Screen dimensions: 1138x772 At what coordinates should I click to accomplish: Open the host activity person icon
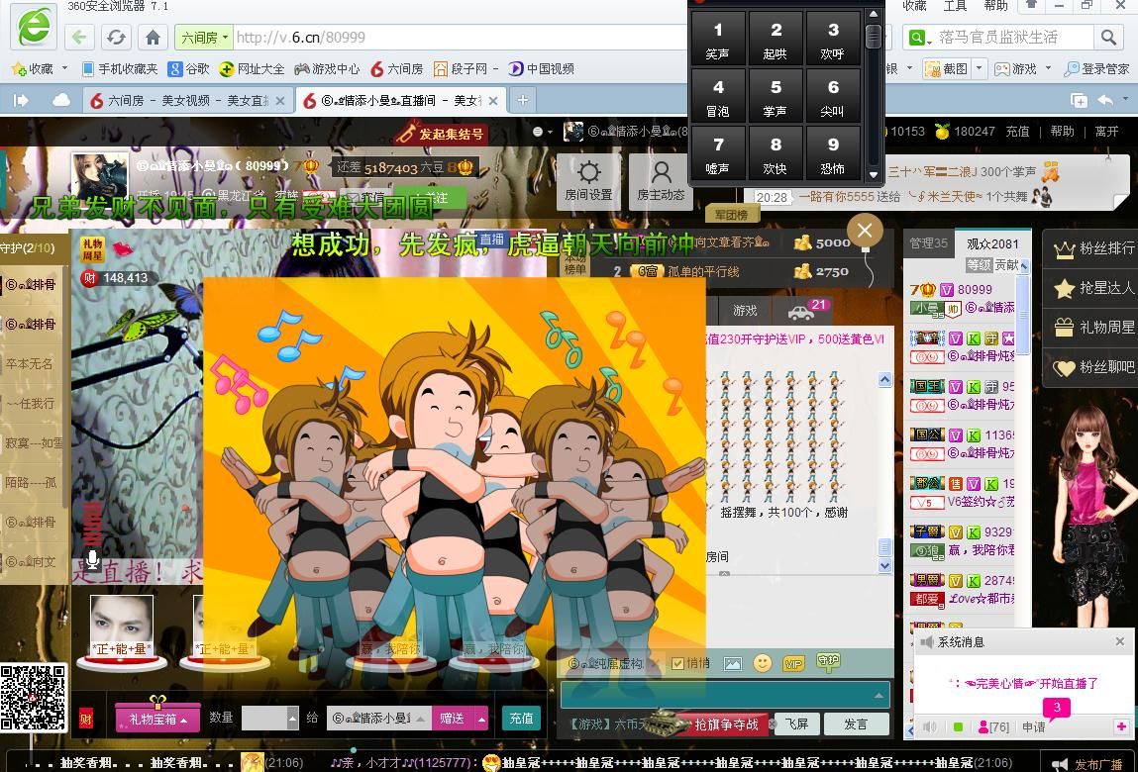point(661,180)
